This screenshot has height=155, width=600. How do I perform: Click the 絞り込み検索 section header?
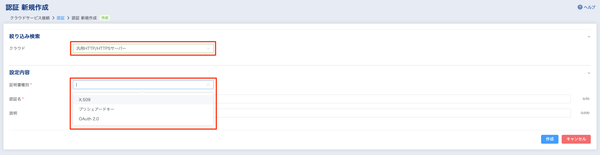point(24,36)
